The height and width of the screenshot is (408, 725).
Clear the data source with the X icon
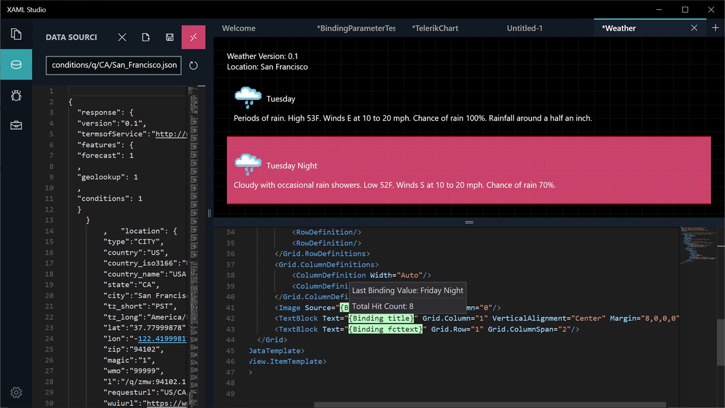point(121,37)
